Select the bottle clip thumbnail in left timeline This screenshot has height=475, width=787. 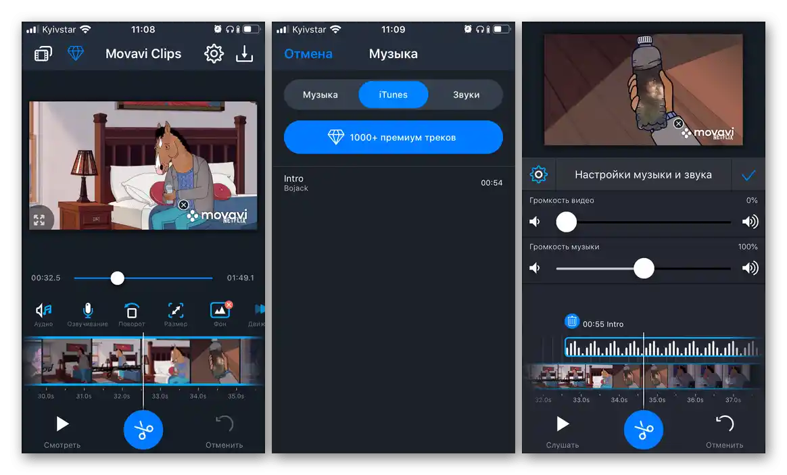(x=216, y=361)
